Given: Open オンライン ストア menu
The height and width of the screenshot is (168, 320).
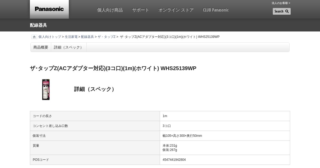Looking at the screenshot, I should tap(176, 10).
